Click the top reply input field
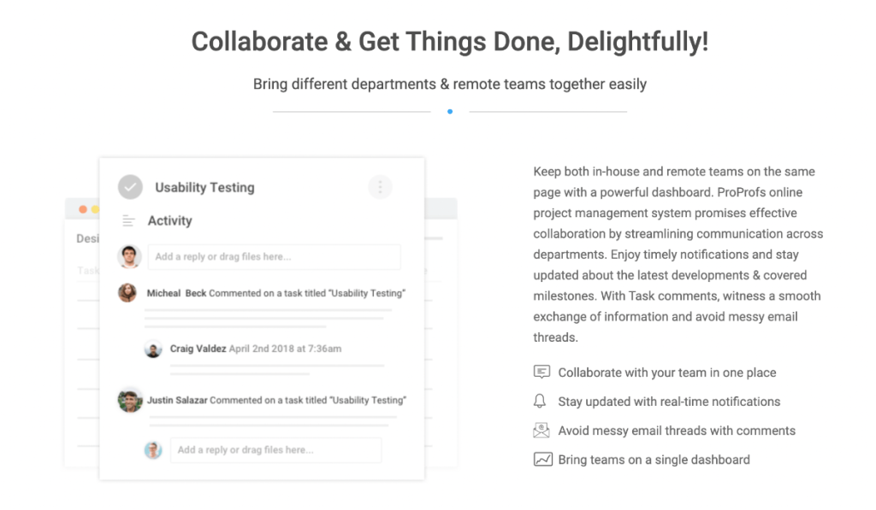 274,256
